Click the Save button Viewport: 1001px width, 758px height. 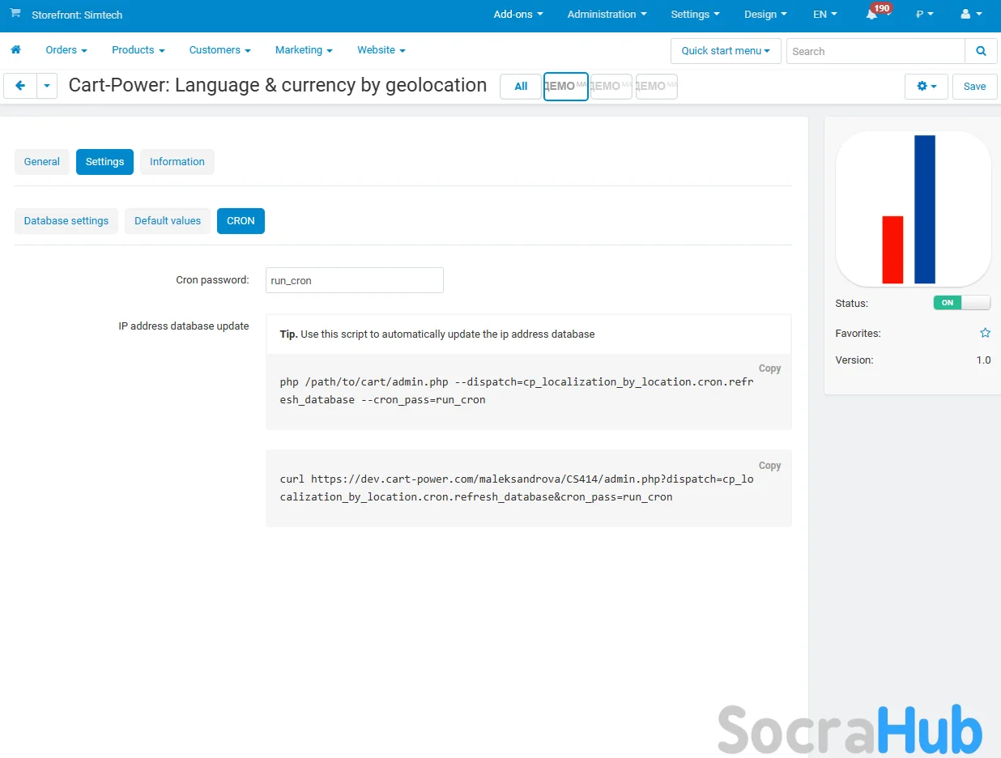(975, 86)
